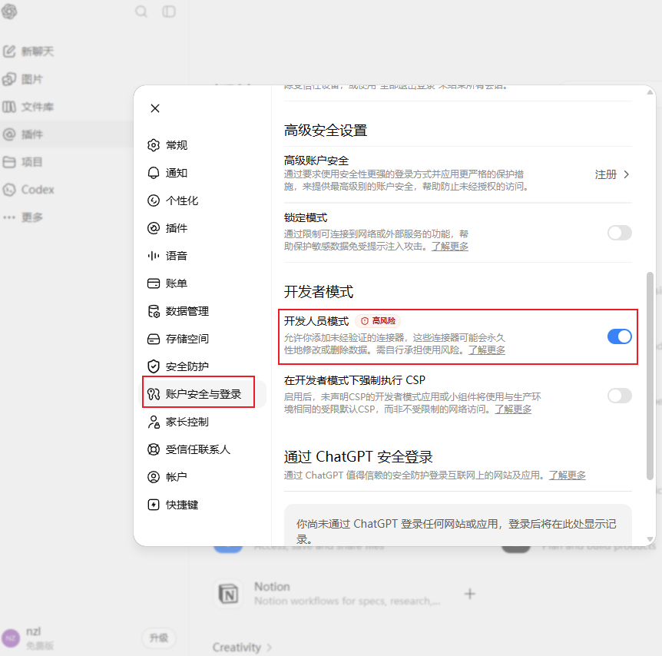Select 受信任联系人 lifebuoy icon
Image resolution: width=662 pixels, height=656 pixels.
[x=154, y=449]
